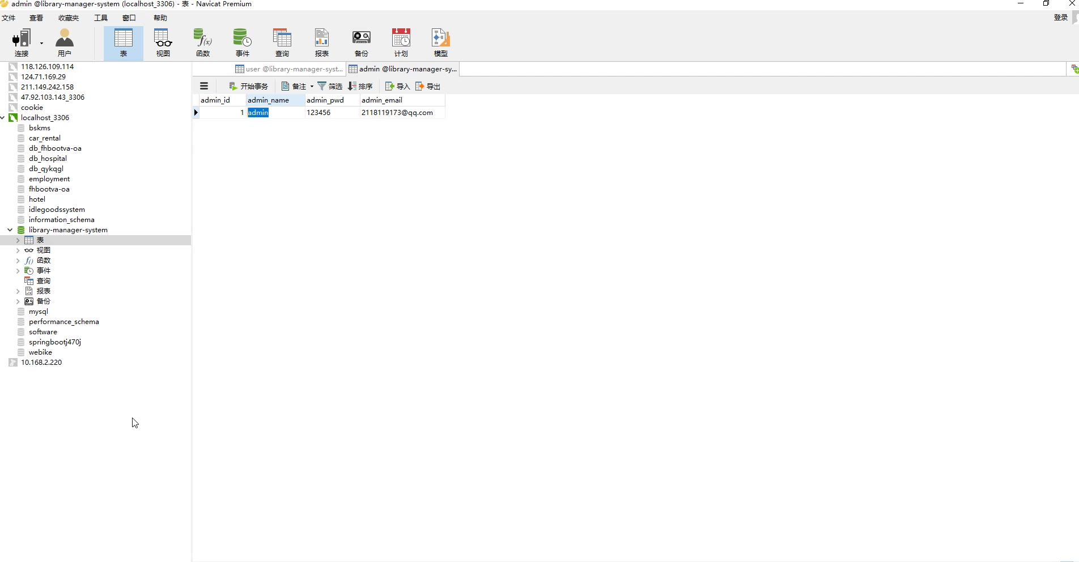Switch to user @library-manager-syst... tab

coord(289,69)
